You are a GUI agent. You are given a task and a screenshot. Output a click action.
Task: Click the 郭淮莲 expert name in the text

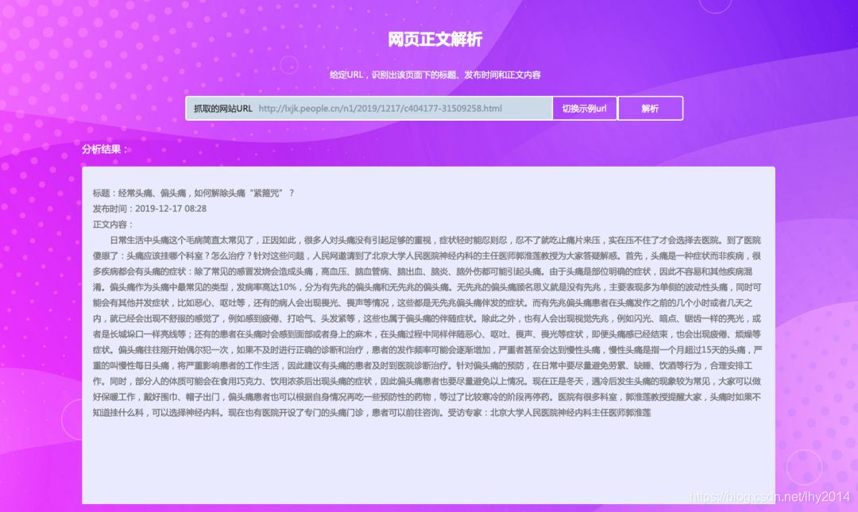click(531, 256)
